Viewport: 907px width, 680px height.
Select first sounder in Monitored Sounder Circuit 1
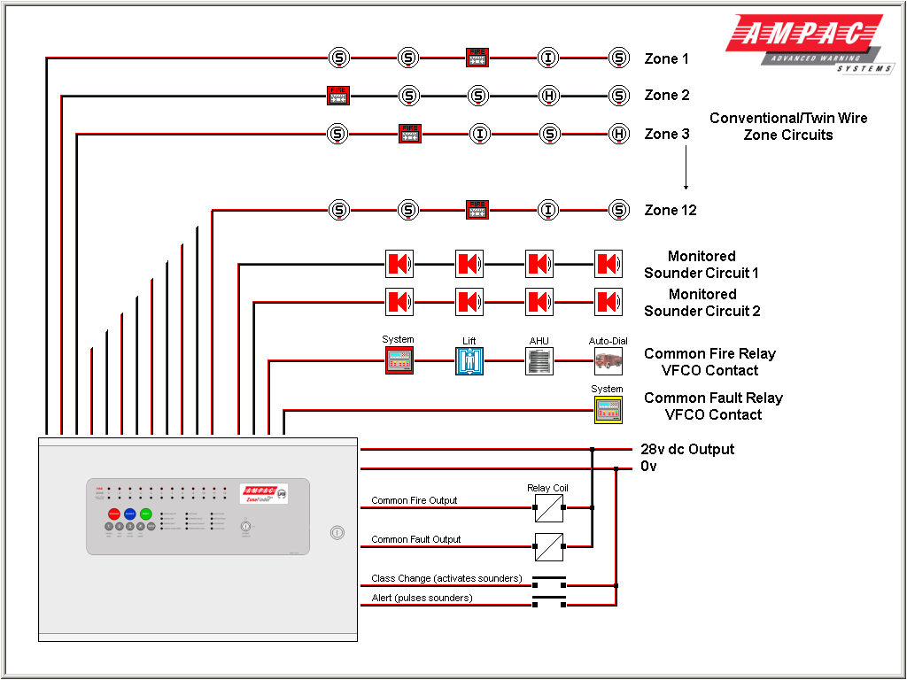click(399, 263)
